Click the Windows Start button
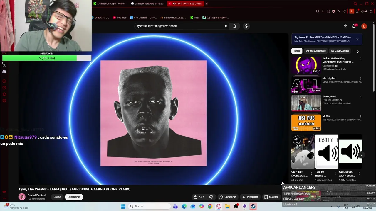Screen dimensions: 376x211 pyautogui.click(x=123, y=206)
